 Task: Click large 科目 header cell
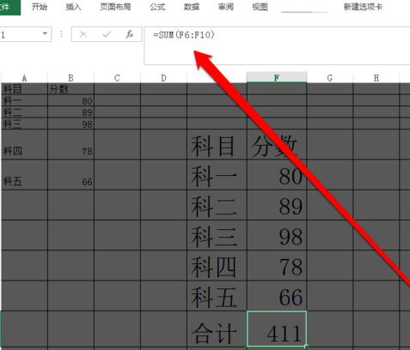(x=217, y=144)
